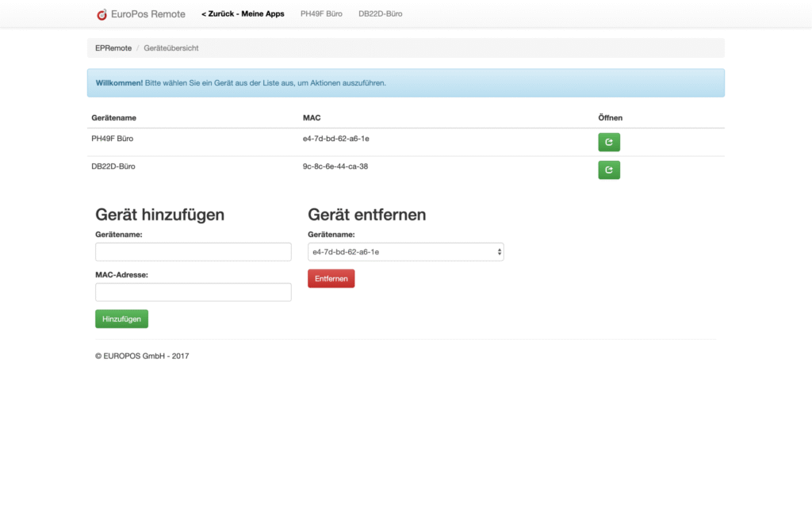Click the EPRemote breadcrumb link
This screenshot has height=508, width=812.
tap(113, 48)
